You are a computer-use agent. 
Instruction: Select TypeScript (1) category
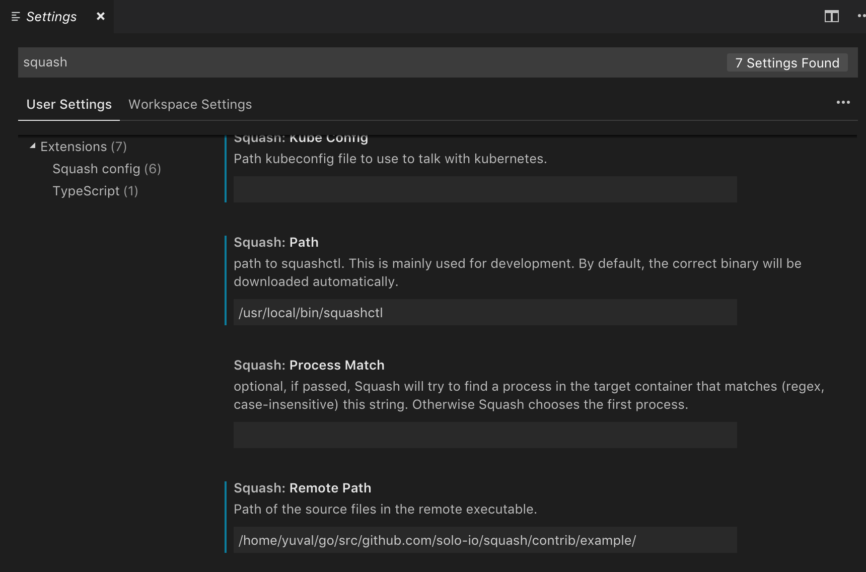pyautogui.click(x=95, y=191)
